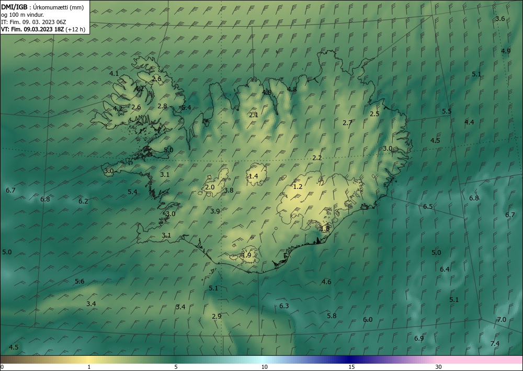Select the 'IT: Fim. 09. 03. 2023 06Z' line
Viewport: 523px width, 371px height.
tap(33, 22)
